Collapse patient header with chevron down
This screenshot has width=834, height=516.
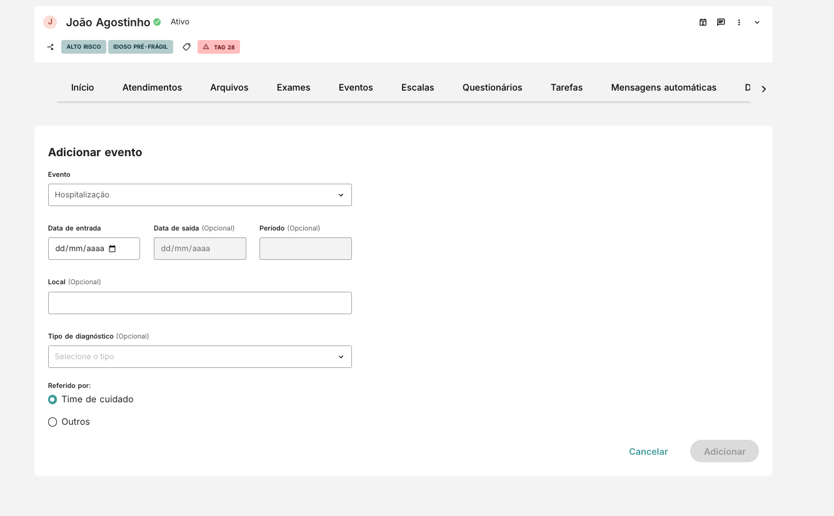[x=757, y=22]
